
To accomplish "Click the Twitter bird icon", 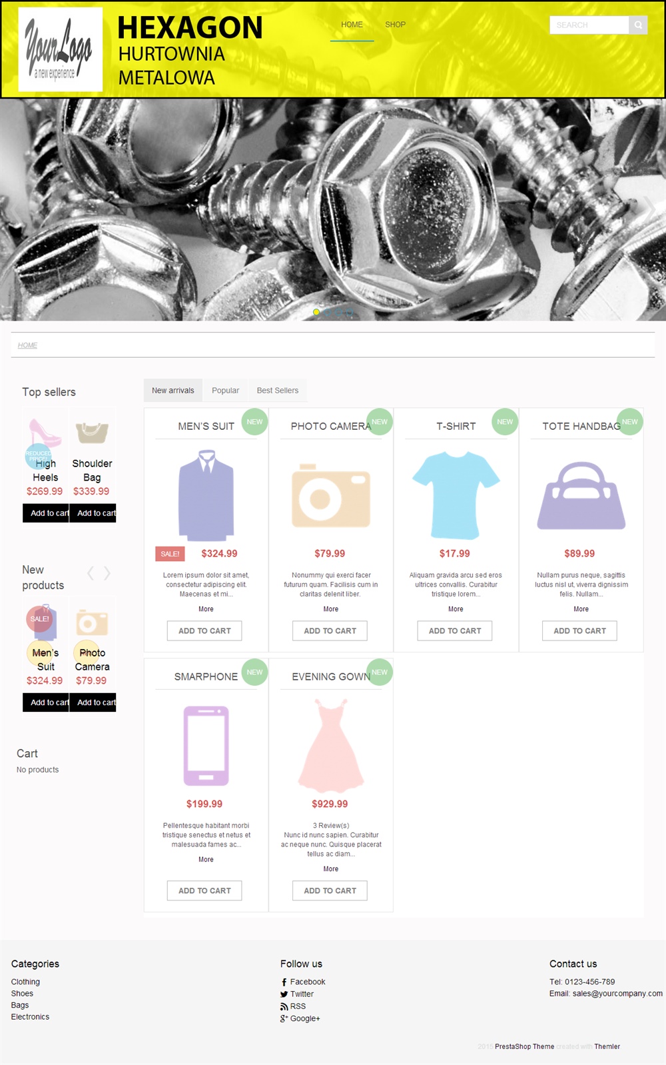I will 284,994.
